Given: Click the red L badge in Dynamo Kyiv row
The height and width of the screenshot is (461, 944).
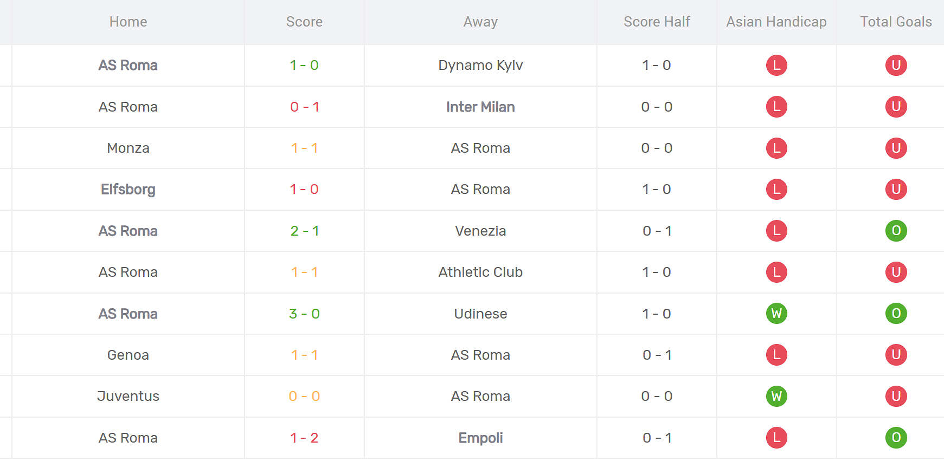Looking at the screenshot, I should point(776,66).
